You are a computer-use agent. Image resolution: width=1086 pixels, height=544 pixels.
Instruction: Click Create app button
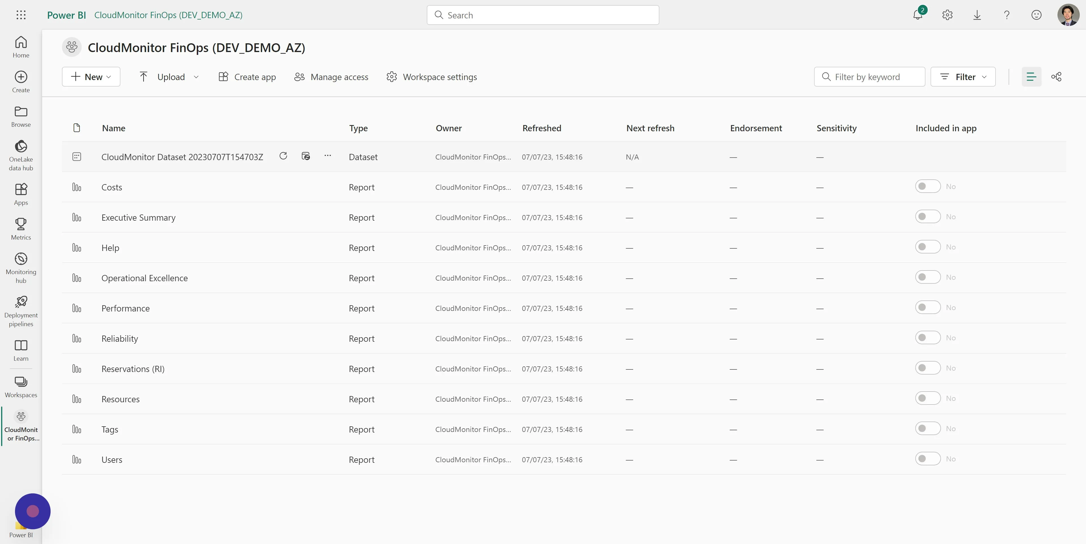coord(247,77)
